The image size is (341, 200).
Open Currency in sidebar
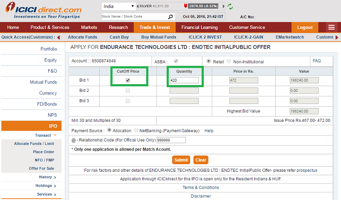[48, 93]
